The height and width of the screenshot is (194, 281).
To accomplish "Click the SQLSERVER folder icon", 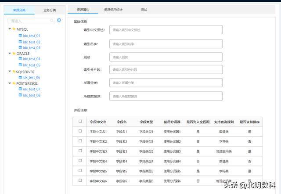I will click(14, 72).
